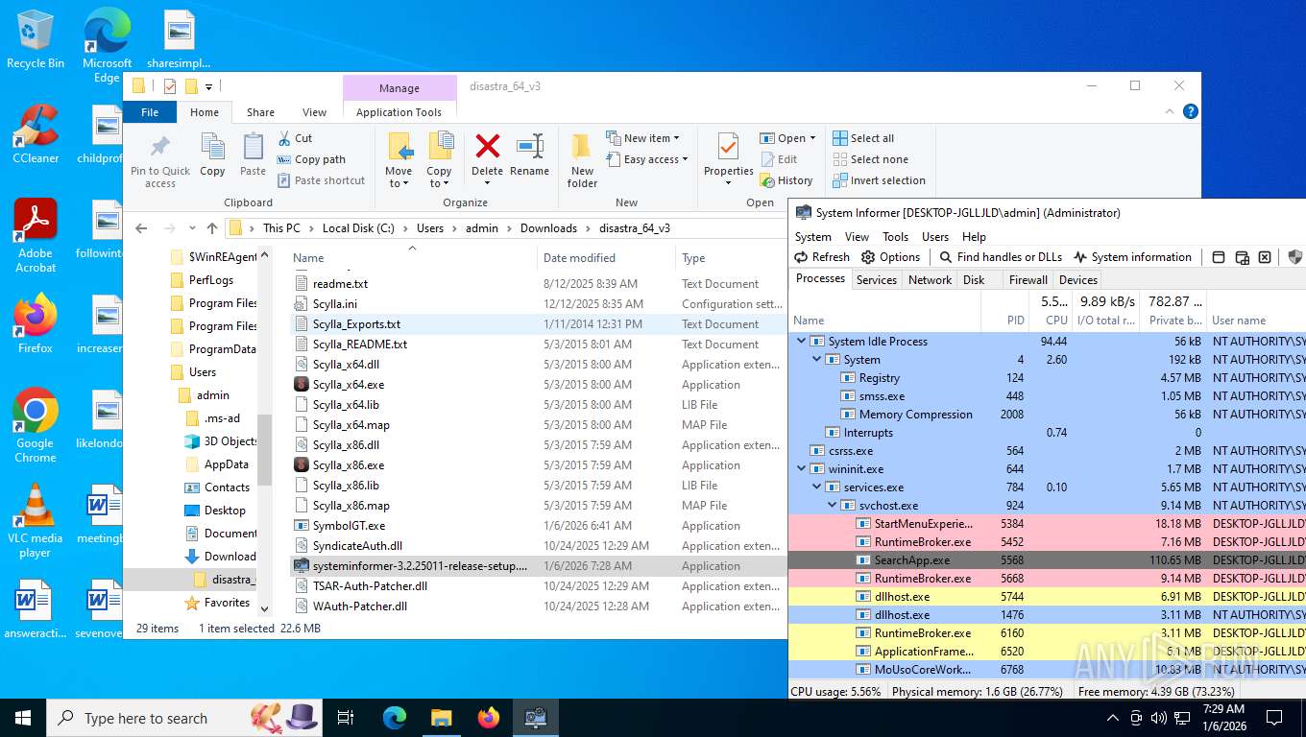Click the Rename ribbon icon

tap(529, 146)
